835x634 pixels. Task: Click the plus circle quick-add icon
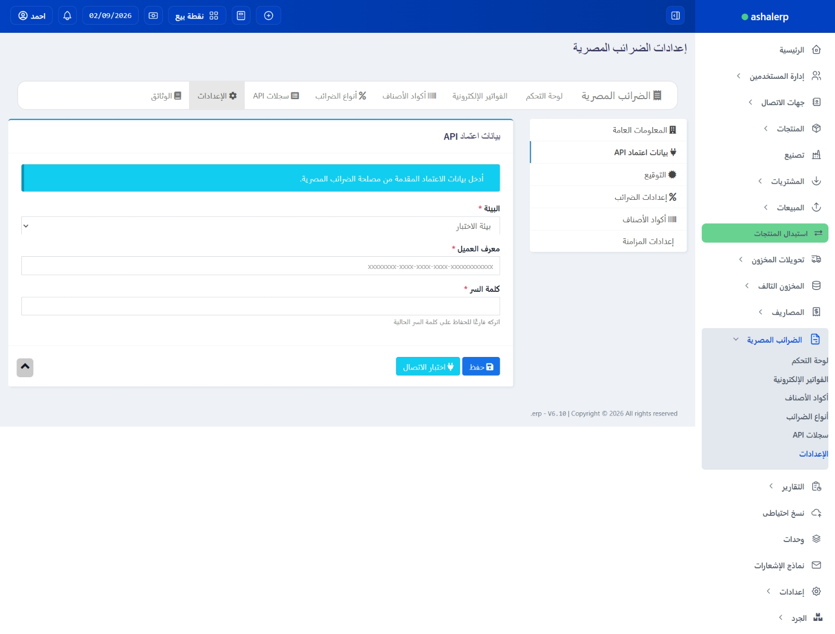click(x=268, y=15)
